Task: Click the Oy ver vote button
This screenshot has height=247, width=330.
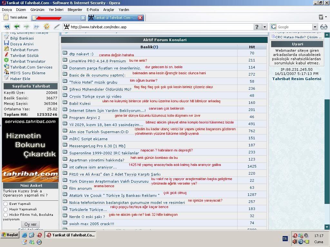Action: click(x=31, y=224)
